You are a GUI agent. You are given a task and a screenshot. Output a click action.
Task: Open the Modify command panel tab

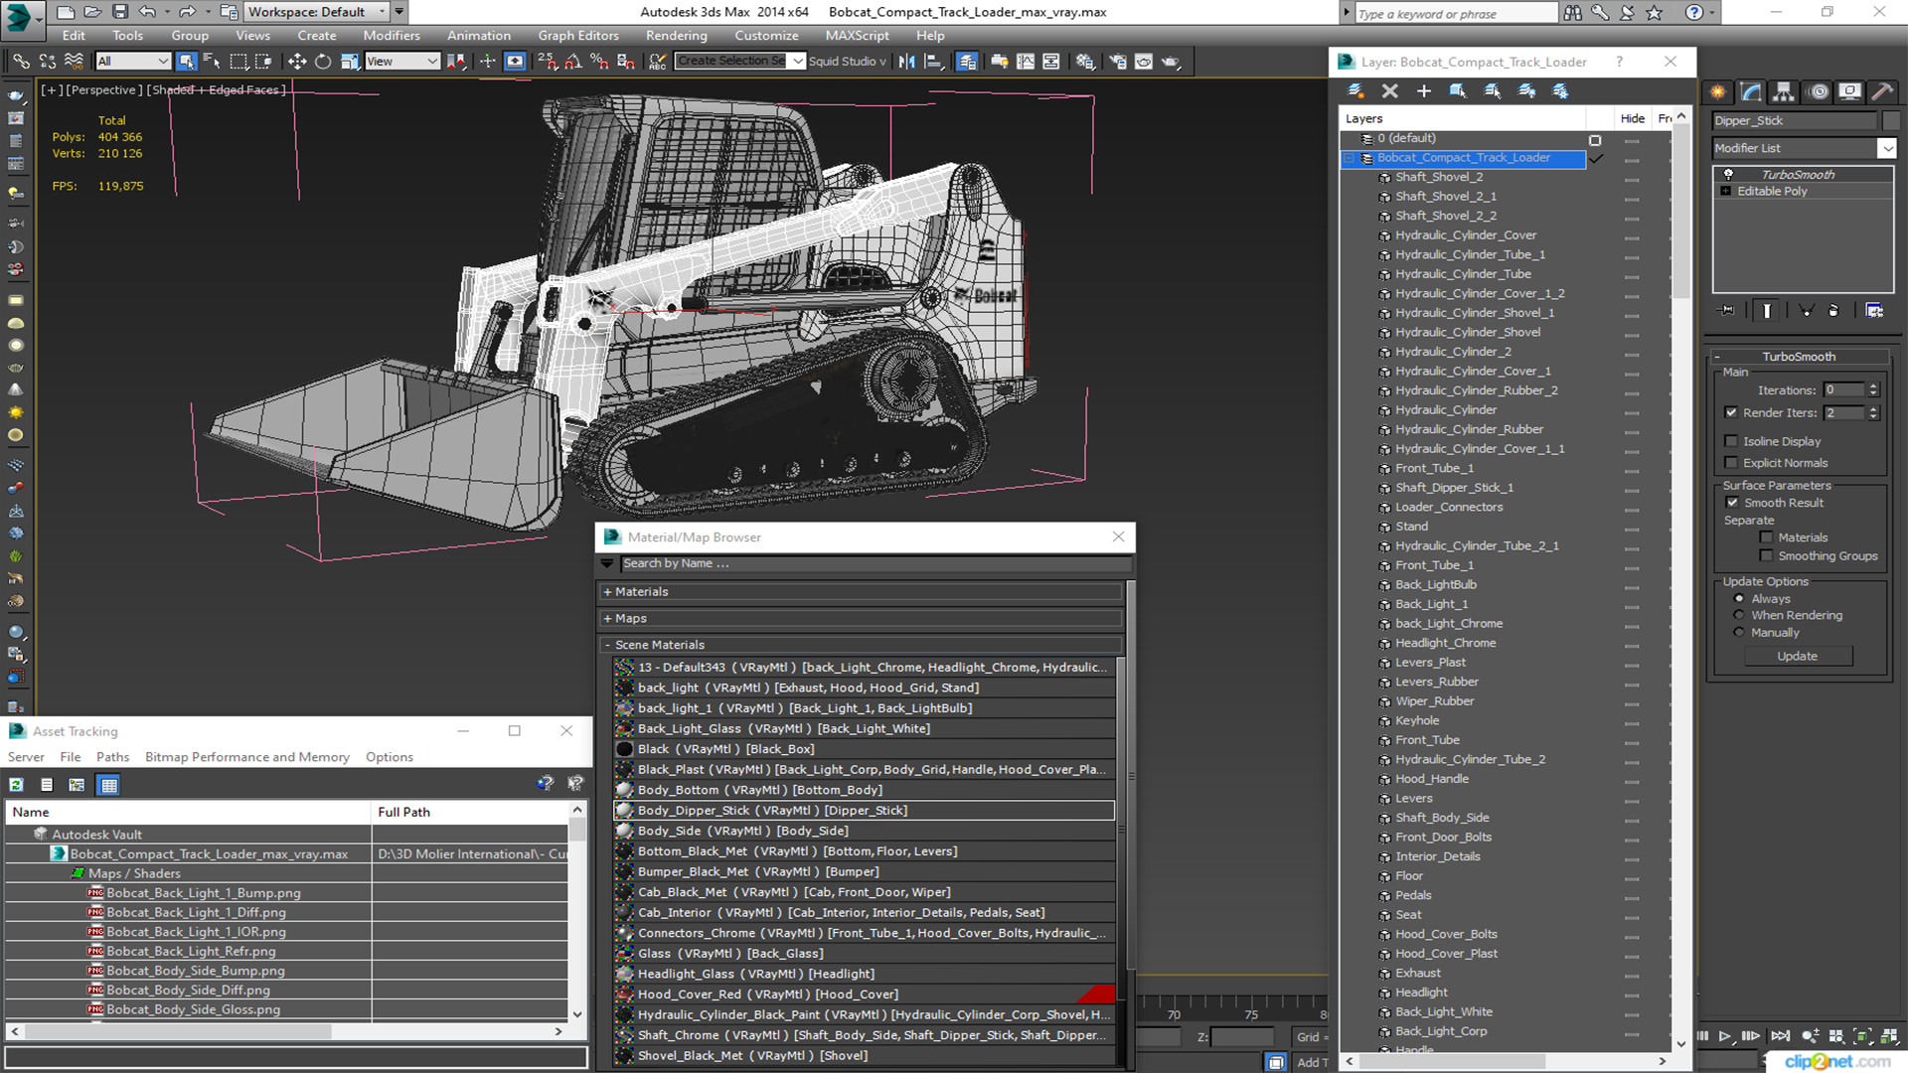(1752, 91)
